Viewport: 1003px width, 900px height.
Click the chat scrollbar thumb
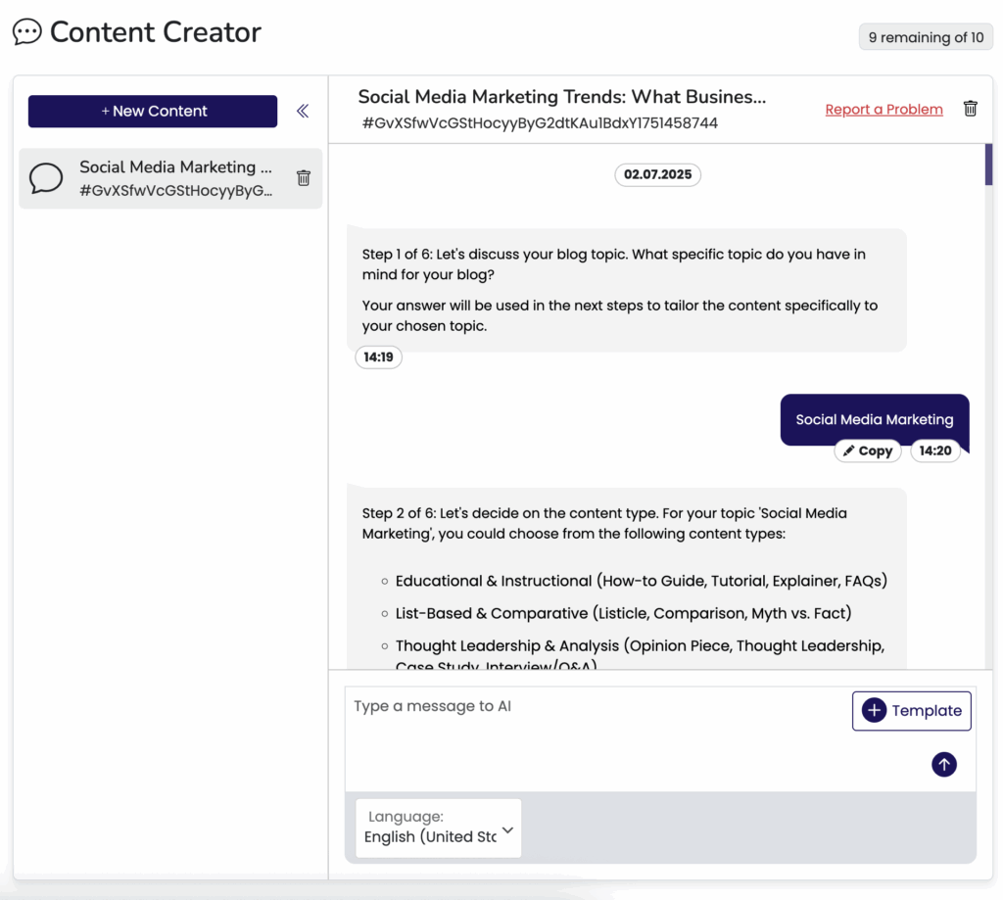point(989,165)
